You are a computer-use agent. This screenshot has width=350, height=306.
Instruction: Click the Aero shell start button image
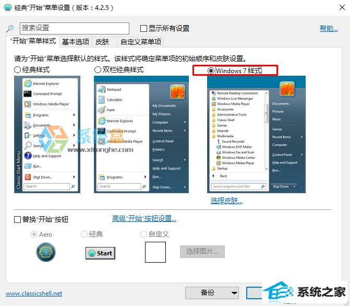45,252
